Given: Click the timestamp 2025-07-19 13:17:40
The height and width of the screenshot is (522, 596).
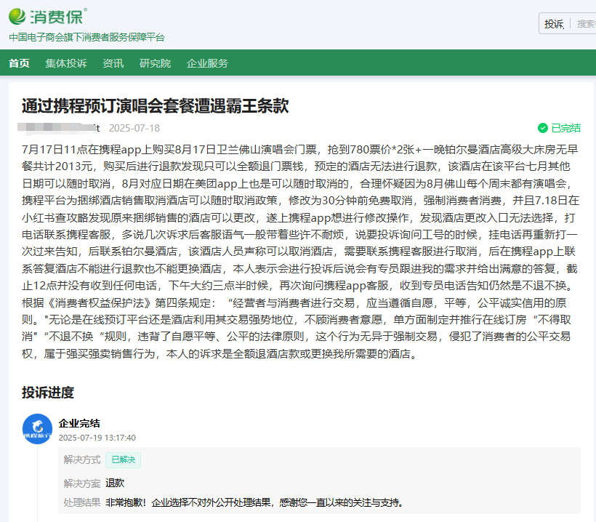Looking at the screenshot, I should tap(97, 438).
